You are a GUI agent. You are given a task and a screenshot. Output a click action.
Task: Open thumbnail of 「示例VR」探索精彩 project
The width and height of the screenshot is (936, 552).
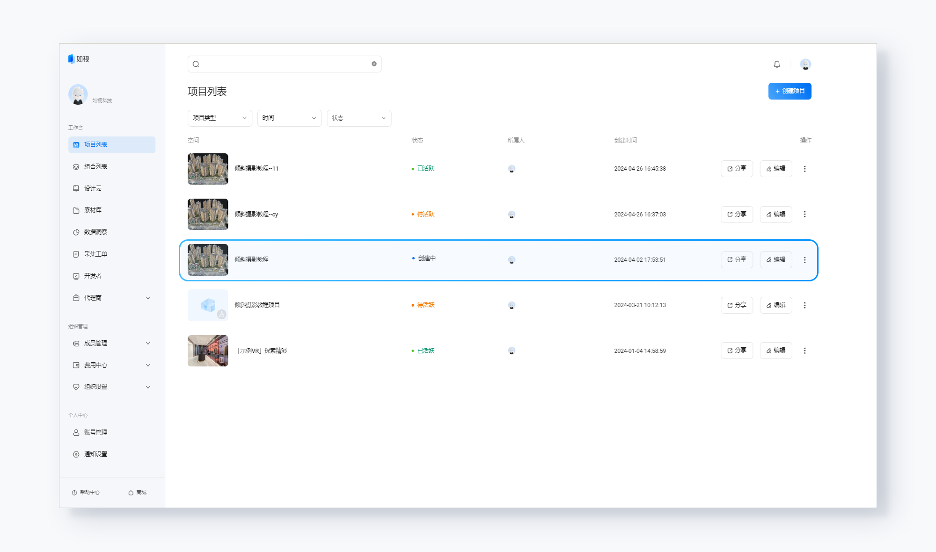coord(208,351)
